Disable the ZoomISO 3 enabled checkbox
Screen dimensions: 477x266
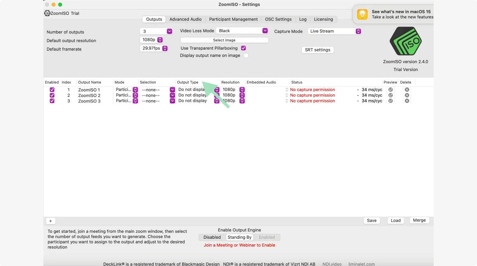52,101
